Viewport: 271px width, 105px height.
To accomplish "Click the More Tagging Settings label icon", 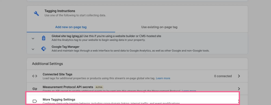I will coord(35,101).
